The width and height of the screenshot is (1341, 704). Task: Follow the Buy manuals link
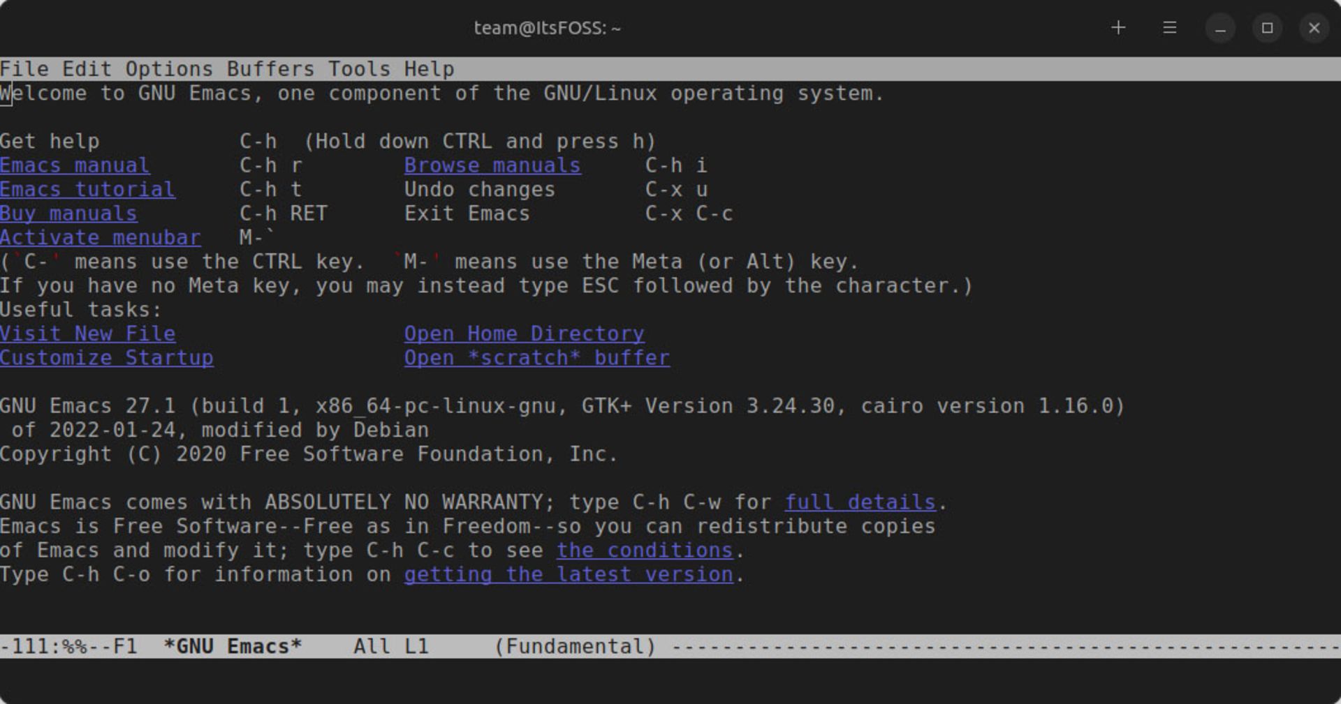[x=68, y=214]
